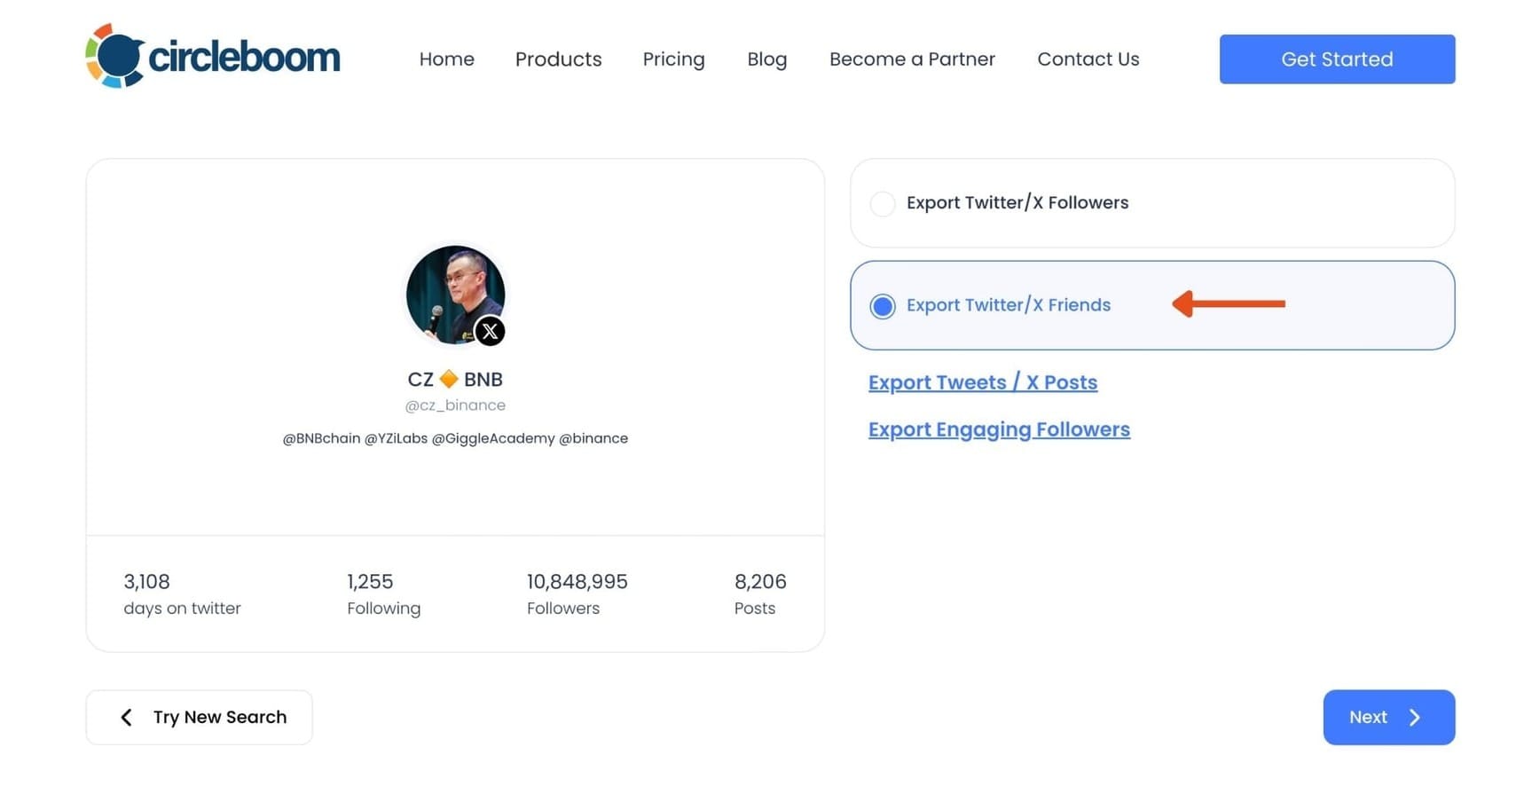Click the left chevron in Try New Search
The height and width of the screenshot is (810, 1532).
coord(127,718)
